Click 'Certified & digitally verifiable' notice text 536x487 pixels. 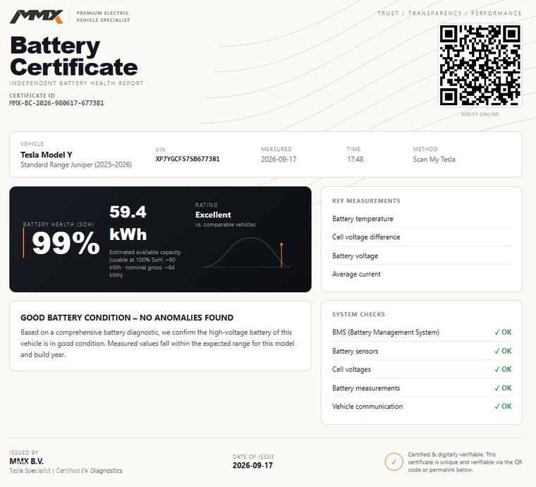tap(465, 462)
